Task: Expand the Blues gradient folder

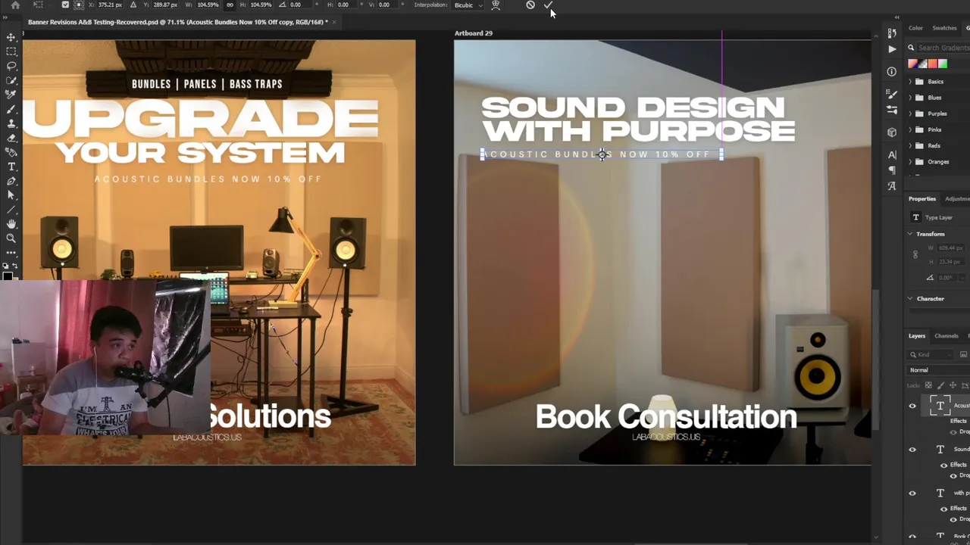Action: point(910,97)
